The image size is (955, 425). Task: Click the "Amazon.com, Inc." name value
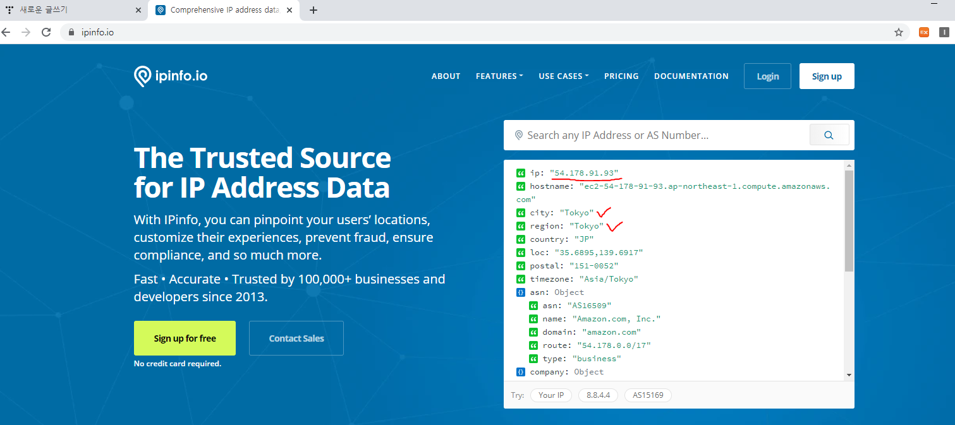616,319
